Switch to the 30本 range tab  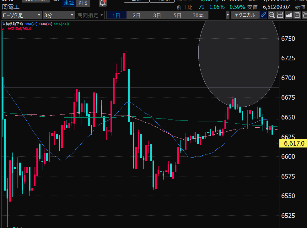198,15
